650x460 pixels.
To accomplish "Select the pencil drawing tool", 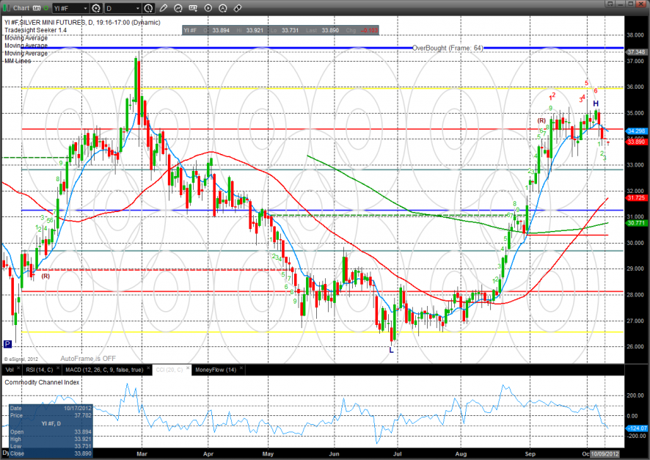I will point(163,9).
